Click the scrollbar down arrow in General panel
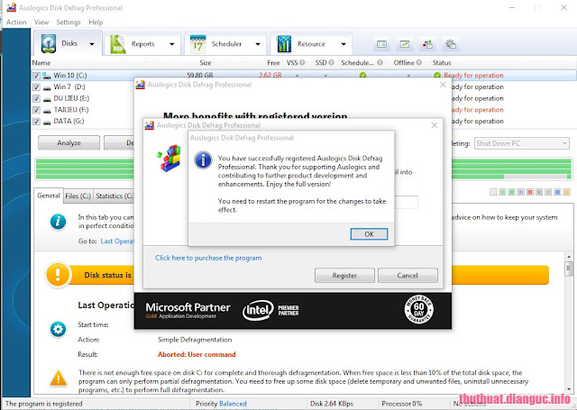 pos(569,389)
